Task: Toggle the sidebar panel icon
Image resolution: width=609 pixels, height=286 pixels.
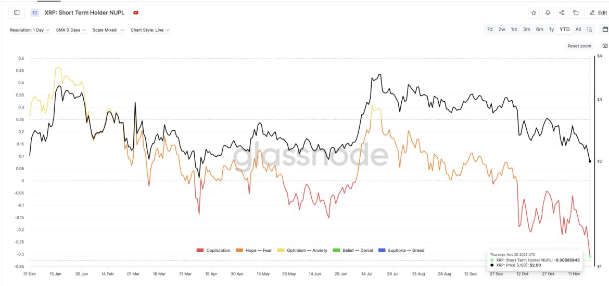Action: (x=17, y=12)
